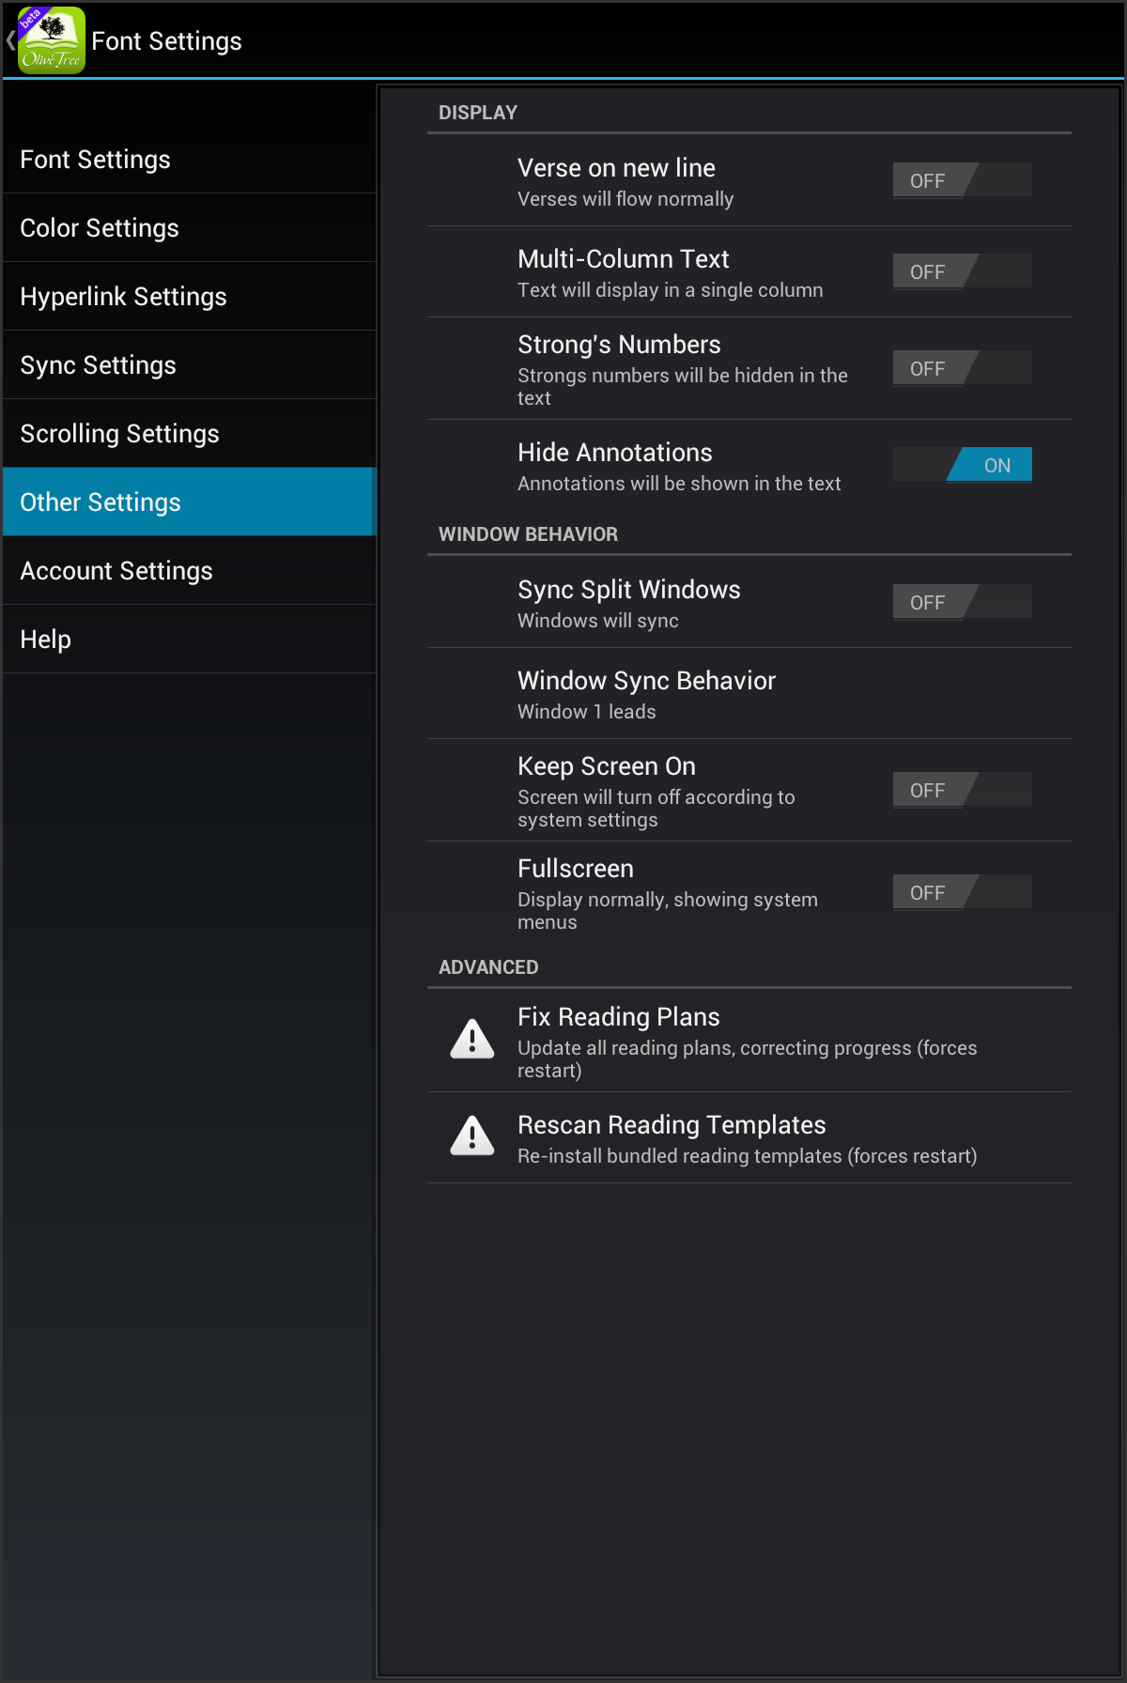This screenshot has width=1127, height=1683.
Task: Switch on the Fullscreen toggle
Action: [x=962, y=892]
